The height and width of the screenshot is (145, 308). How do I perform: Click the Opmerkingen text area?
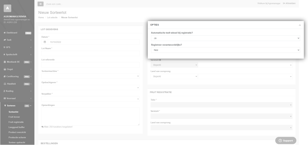pyautogui.click(x=90, y=116)
